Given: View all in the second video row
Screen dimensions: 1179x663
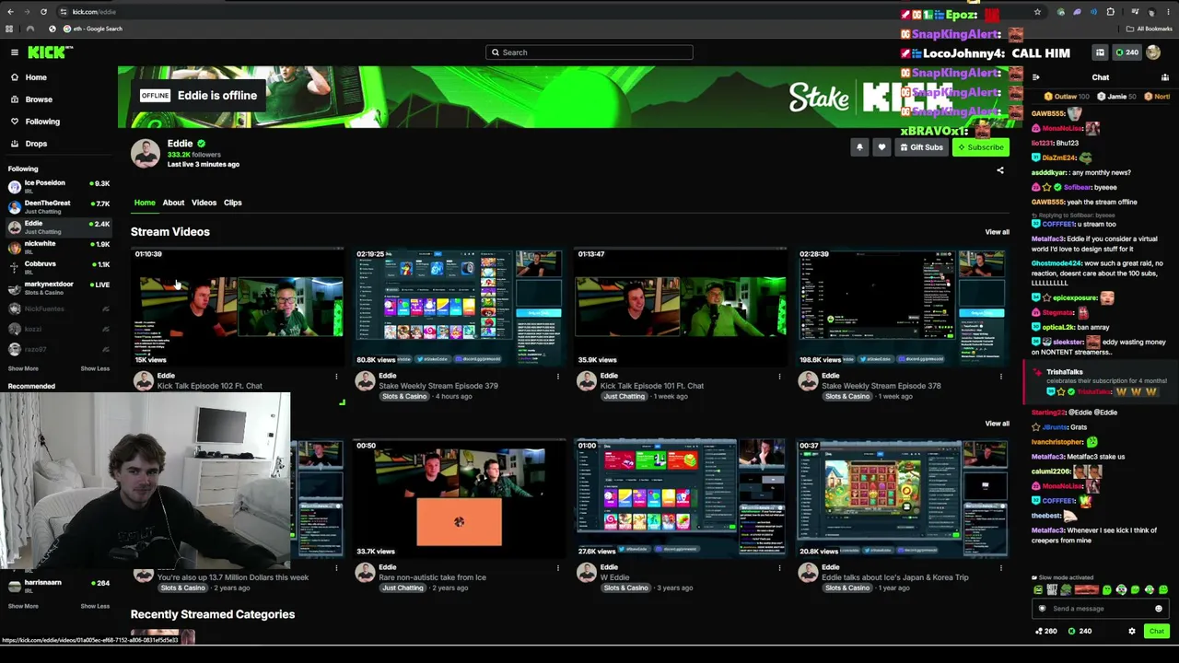Looking at the screenshot, I should click(997, 424).
